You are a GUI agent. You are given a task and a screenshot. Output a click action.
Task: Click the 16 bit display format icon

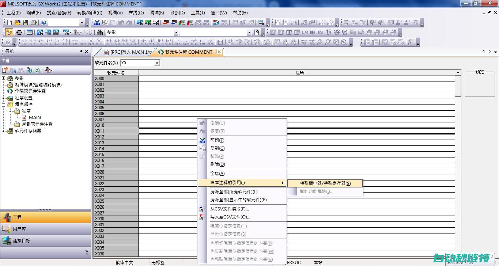point(329,33)
